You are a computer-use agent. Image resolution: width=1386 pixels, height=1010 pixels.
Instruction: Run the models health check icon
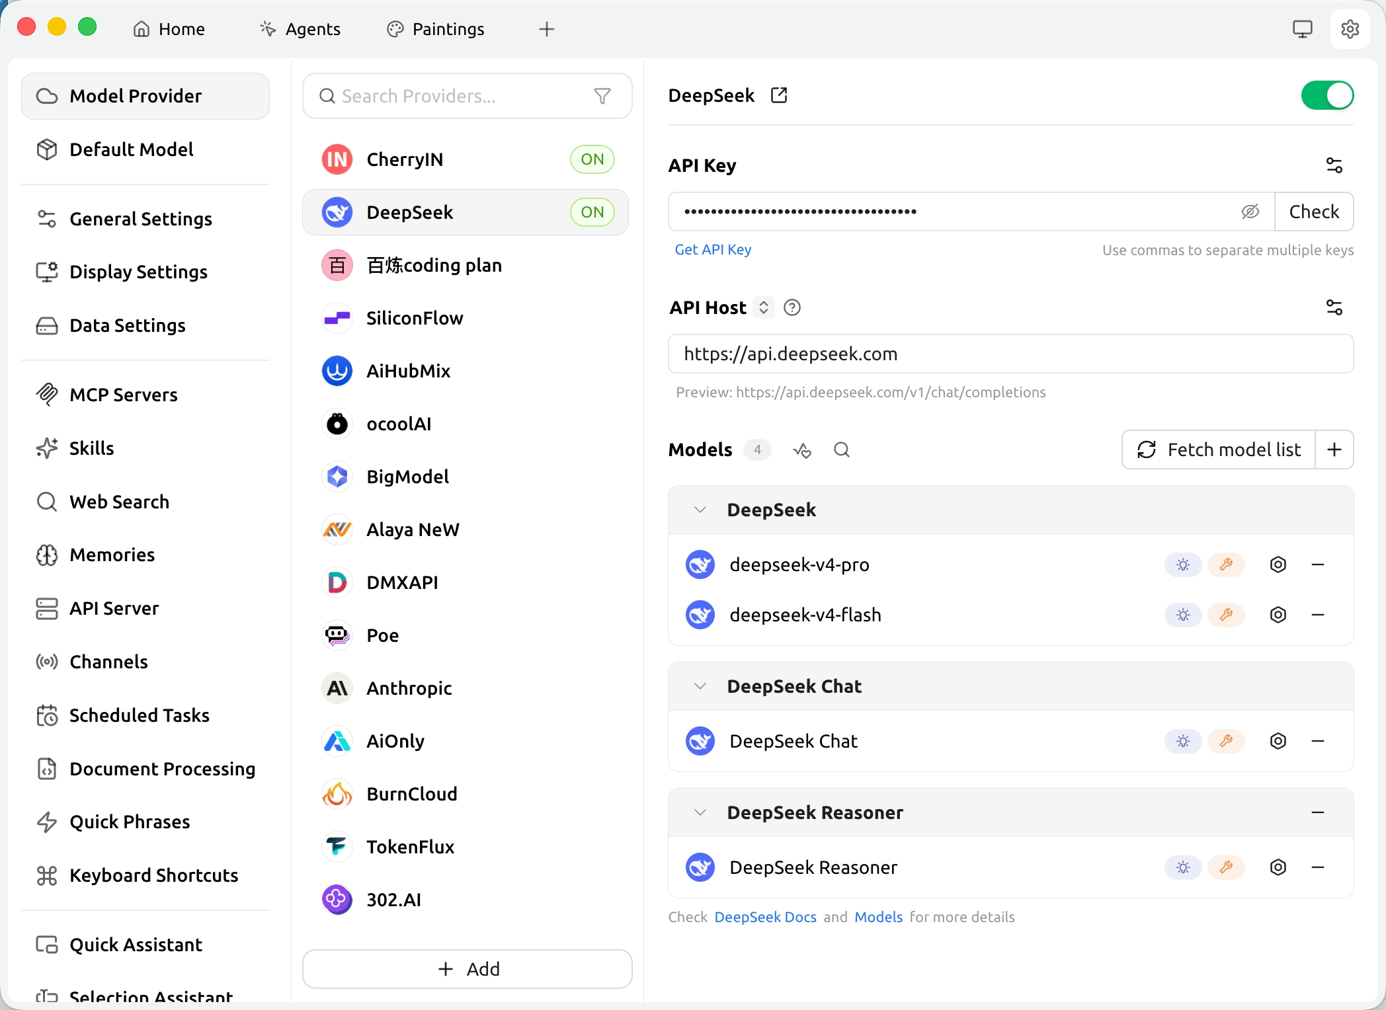click(x=802, y=450)
